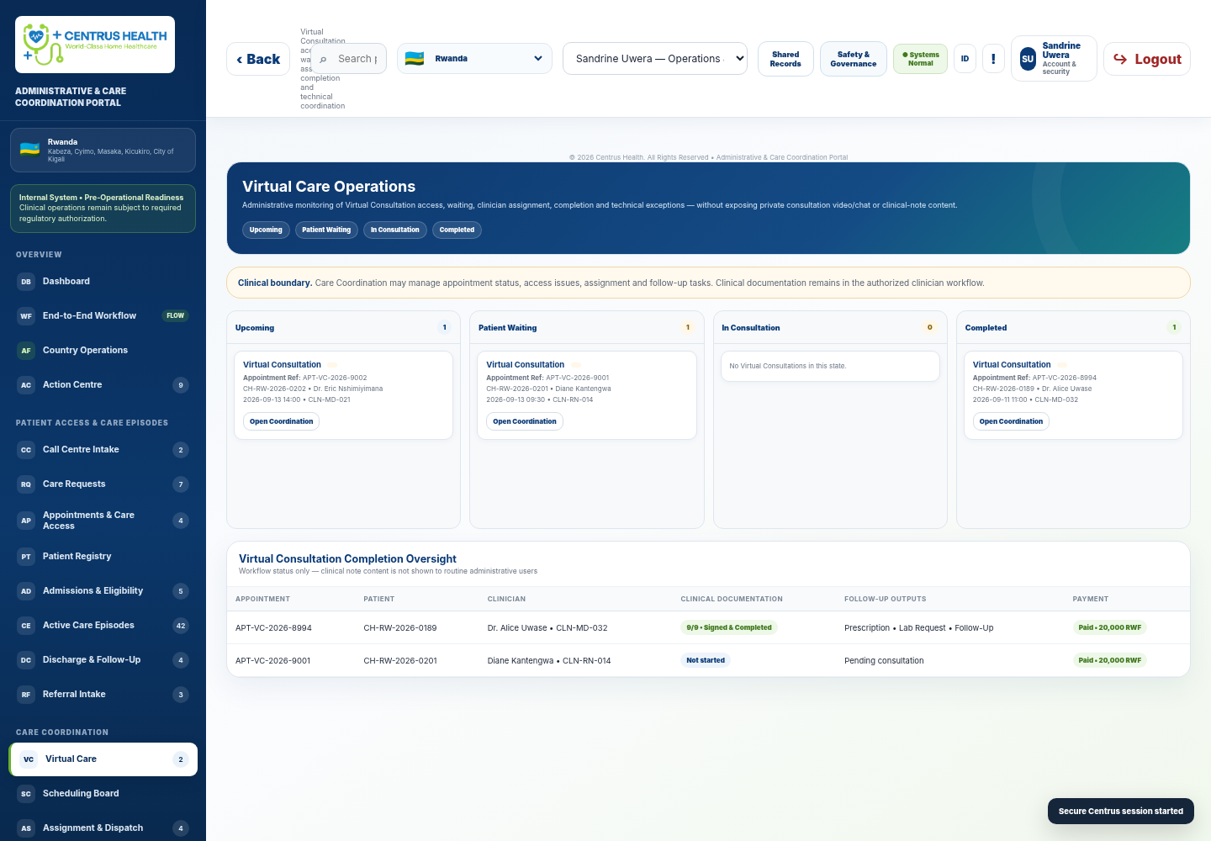Screen dimensions: 1211x841
Task: Click the CC Call Centre Intake icon
Action: [x=26, y=450]
